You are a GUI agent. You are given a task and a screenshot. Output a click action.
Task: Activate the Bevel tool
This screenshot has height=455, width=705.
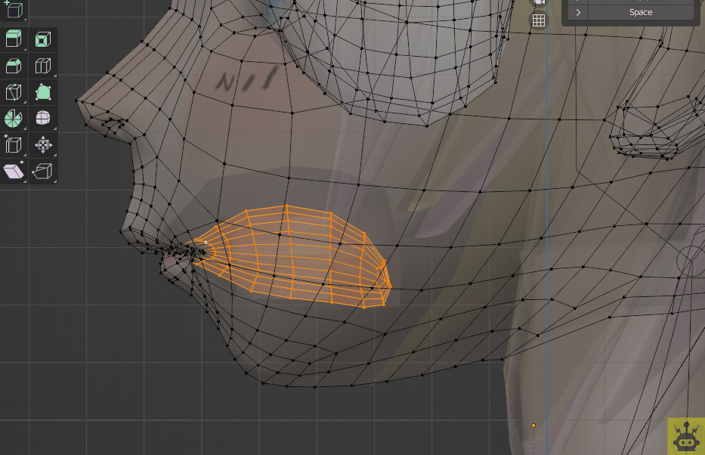(14, 66)
